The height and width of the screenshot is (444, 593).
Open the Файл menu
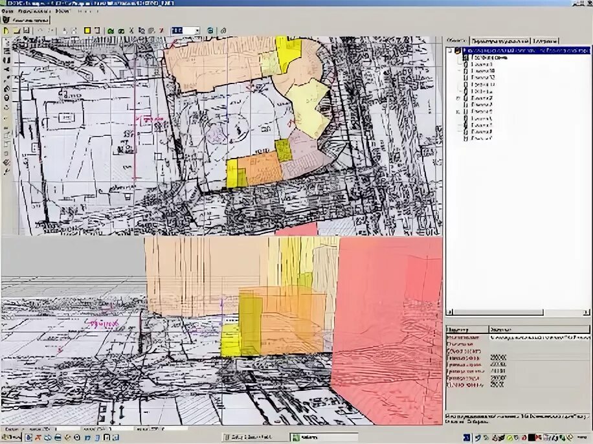point(6,12)
